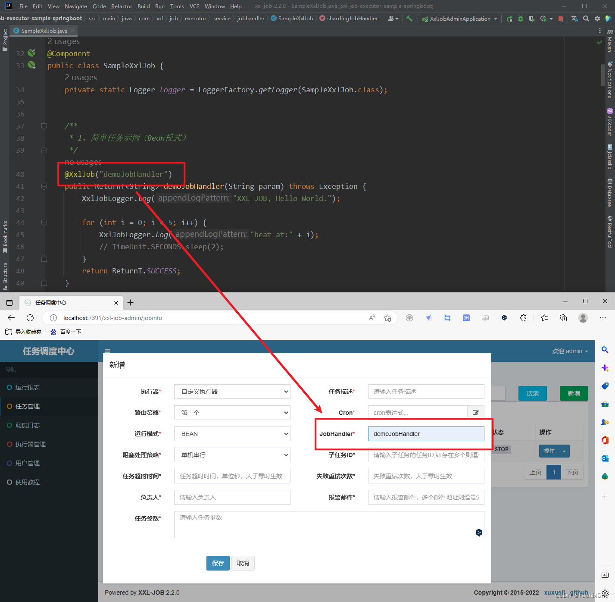Click the 负责人 input field
615x602 pixels.
coord(232,497)
